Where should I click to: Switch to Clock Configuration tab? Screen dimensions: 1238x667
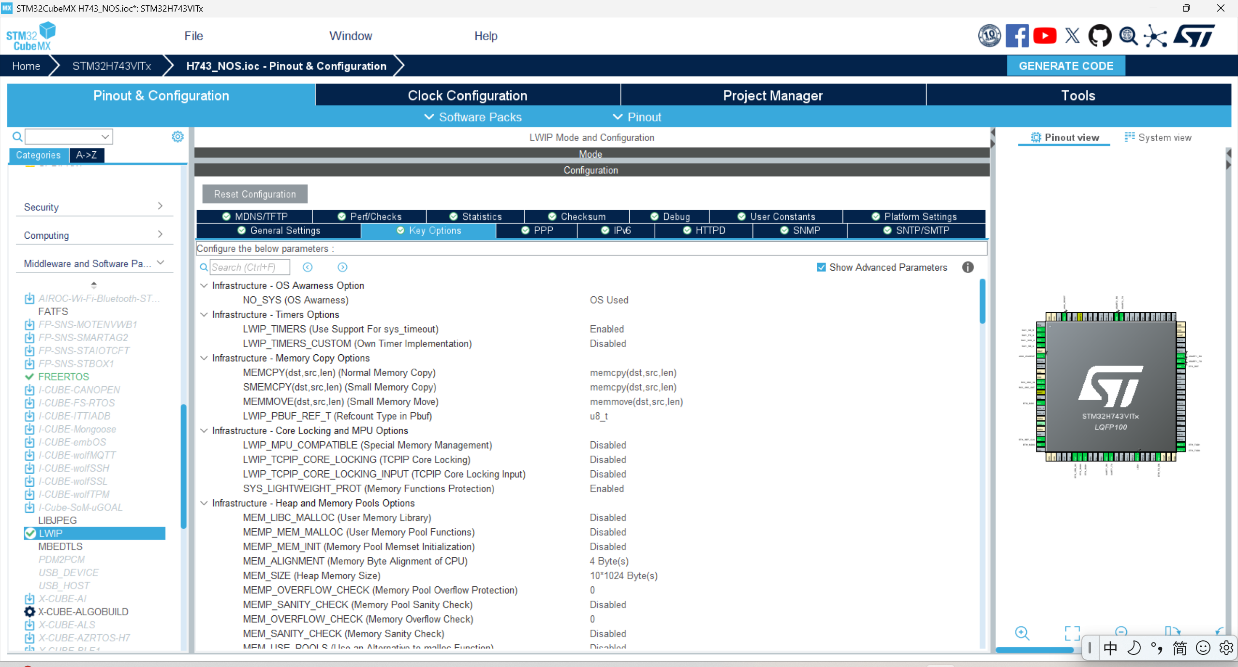coord(468,95)
